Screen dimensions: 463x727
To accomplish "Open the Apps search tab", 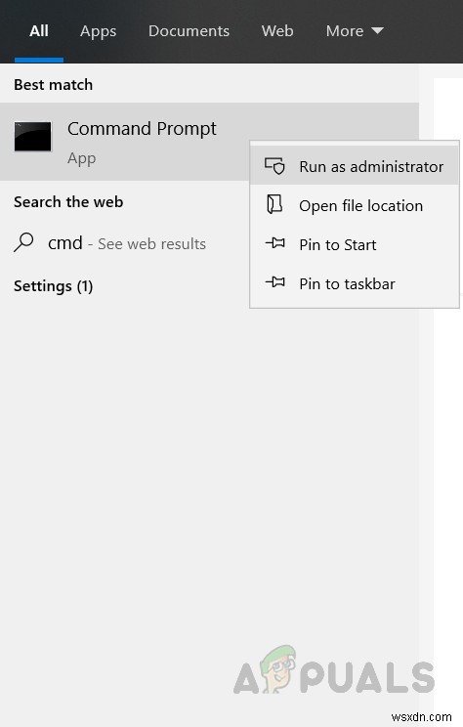I will point(99,31).
